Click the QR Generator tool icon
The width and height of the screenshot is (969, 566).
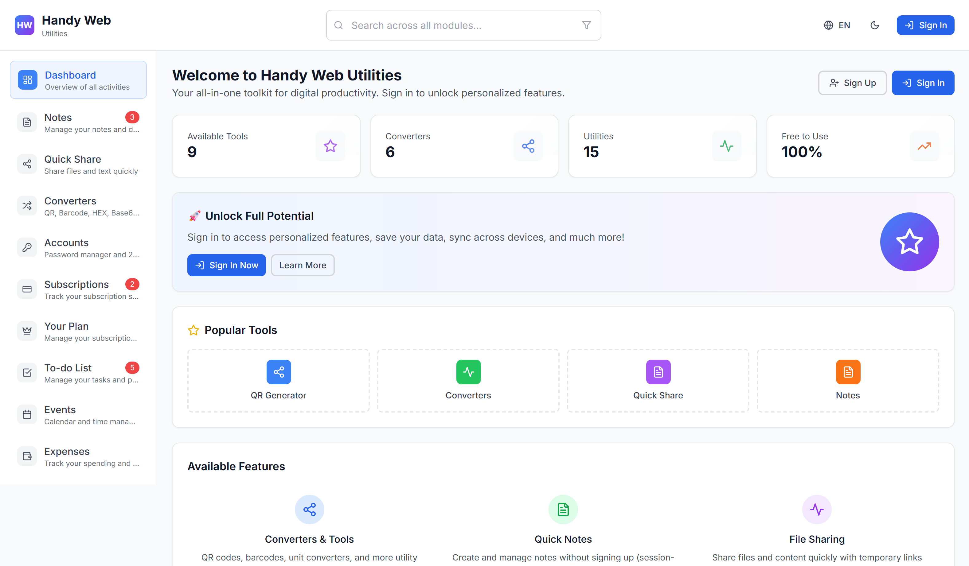[278, 372]
